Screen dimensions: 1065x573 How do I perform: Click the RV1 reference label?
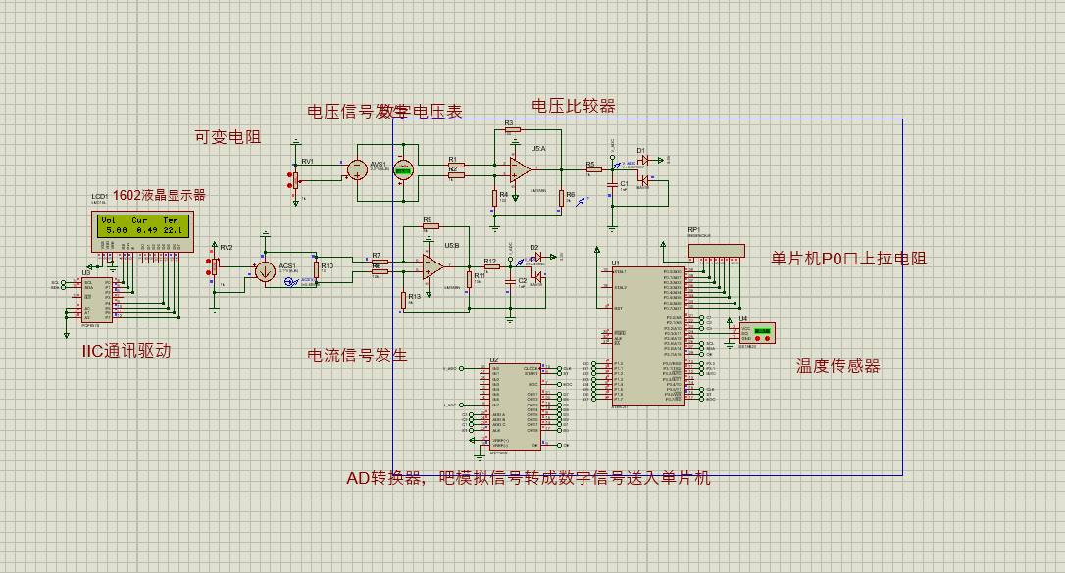click(x=308, y=162)
